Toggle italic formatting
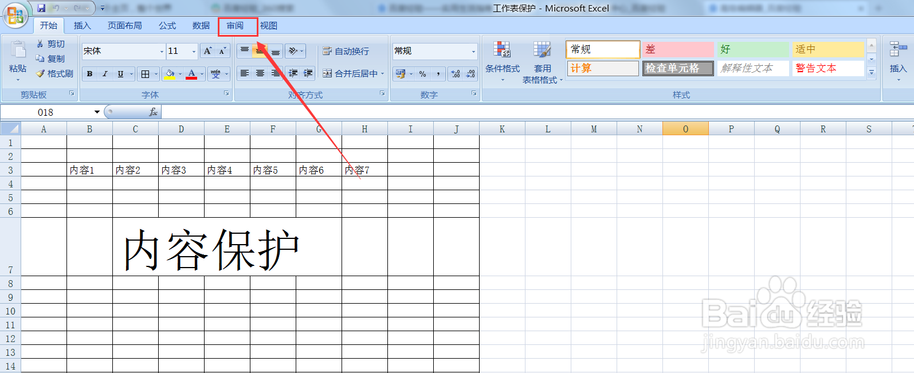The image size is (914, 373). pos(105,74)
